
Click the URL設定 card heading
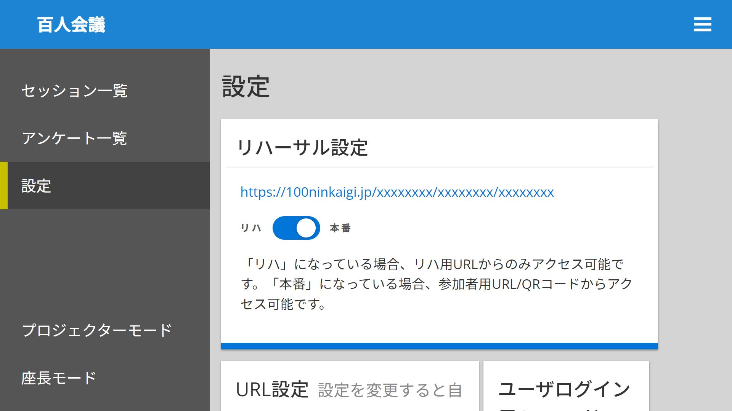[272, 390]
